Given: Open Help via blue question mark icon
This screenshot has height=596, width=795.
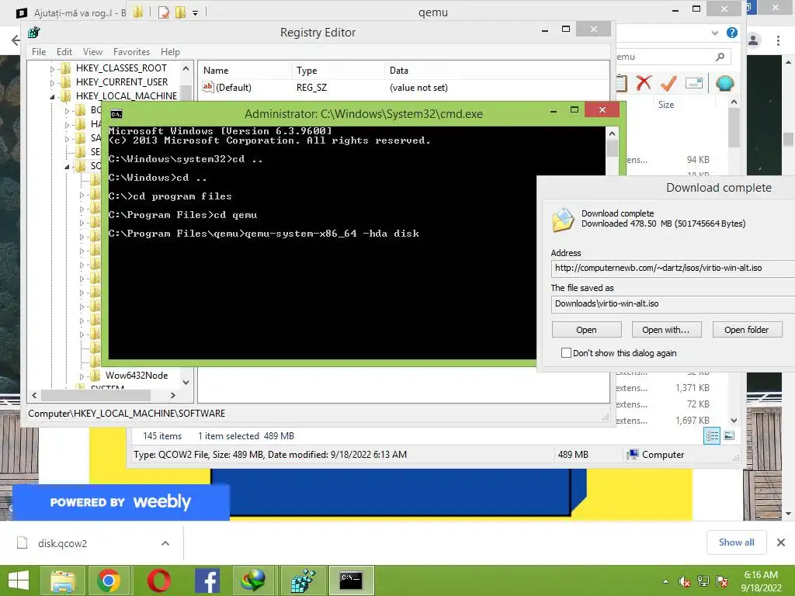Looking at the screenshot, I should [731, 33].
